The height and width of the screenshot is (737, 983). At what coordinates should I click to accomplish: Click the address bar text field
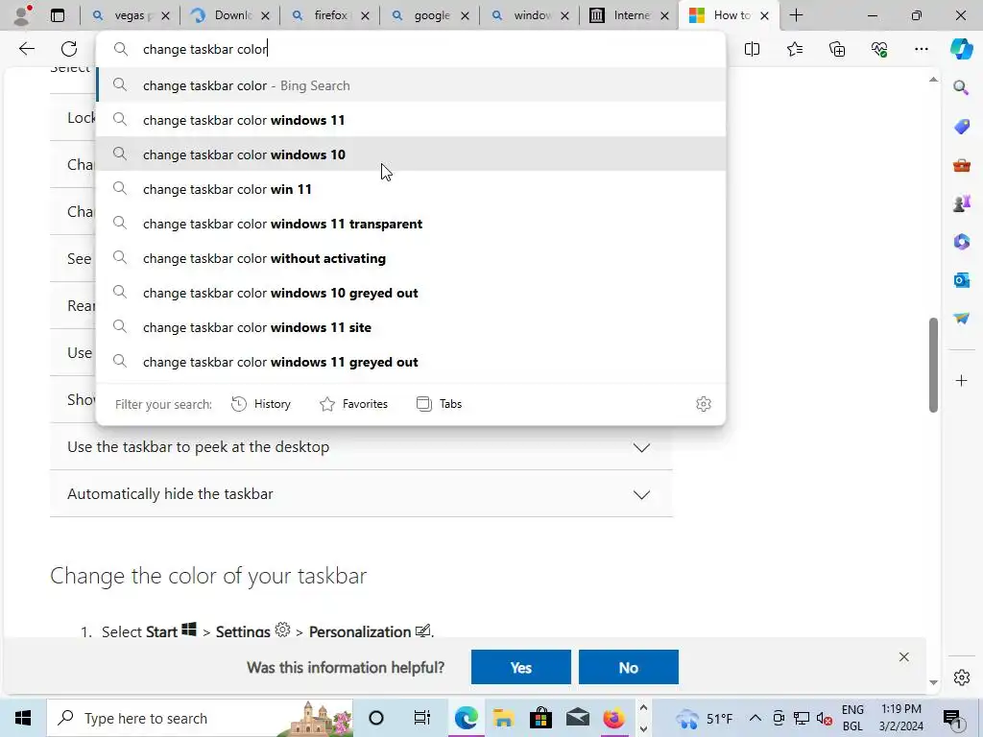pyautogui.click(x=411, y=49)
